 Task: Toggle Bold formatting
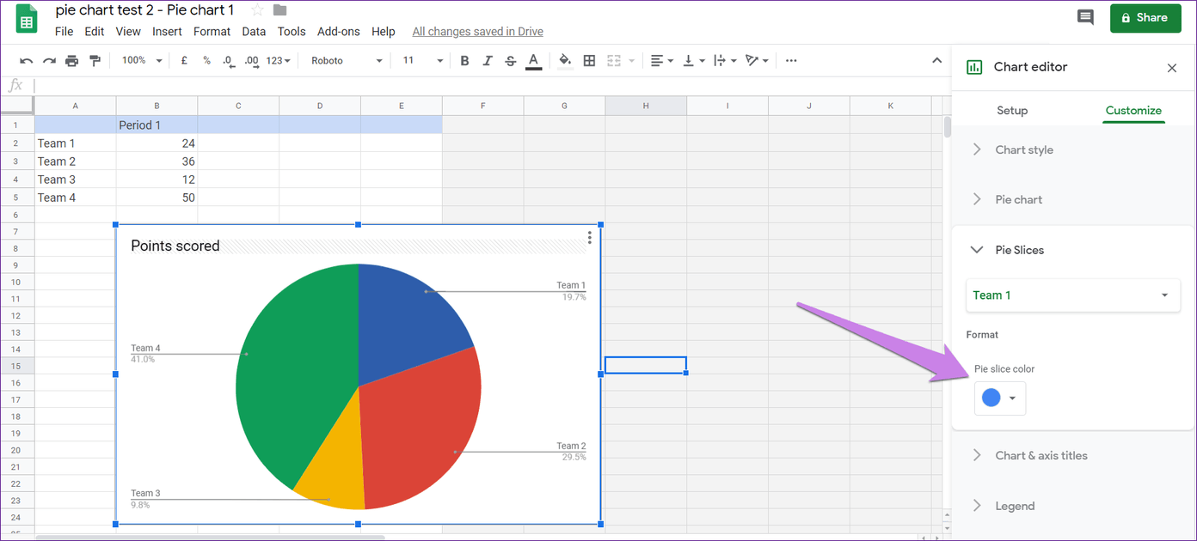[464, 61]
